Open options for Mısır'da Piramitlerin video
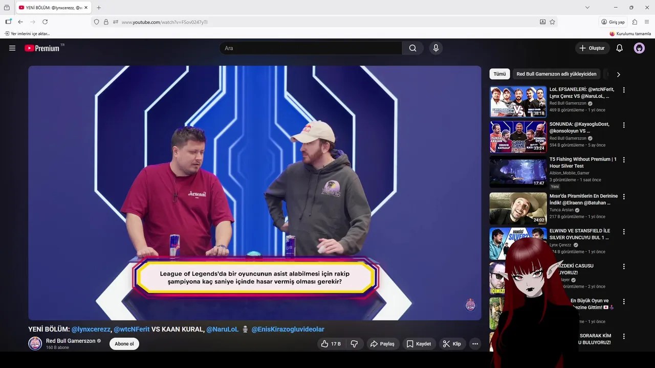This screenshot has height=368, width=655. 623,196
